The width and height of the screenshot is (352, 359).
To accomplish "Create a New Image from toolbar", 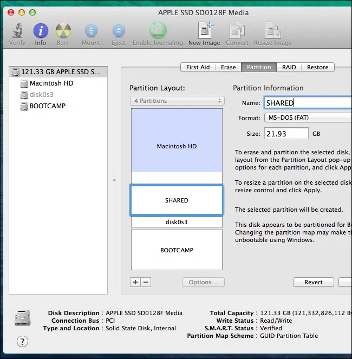I will (x=204, y=31).
